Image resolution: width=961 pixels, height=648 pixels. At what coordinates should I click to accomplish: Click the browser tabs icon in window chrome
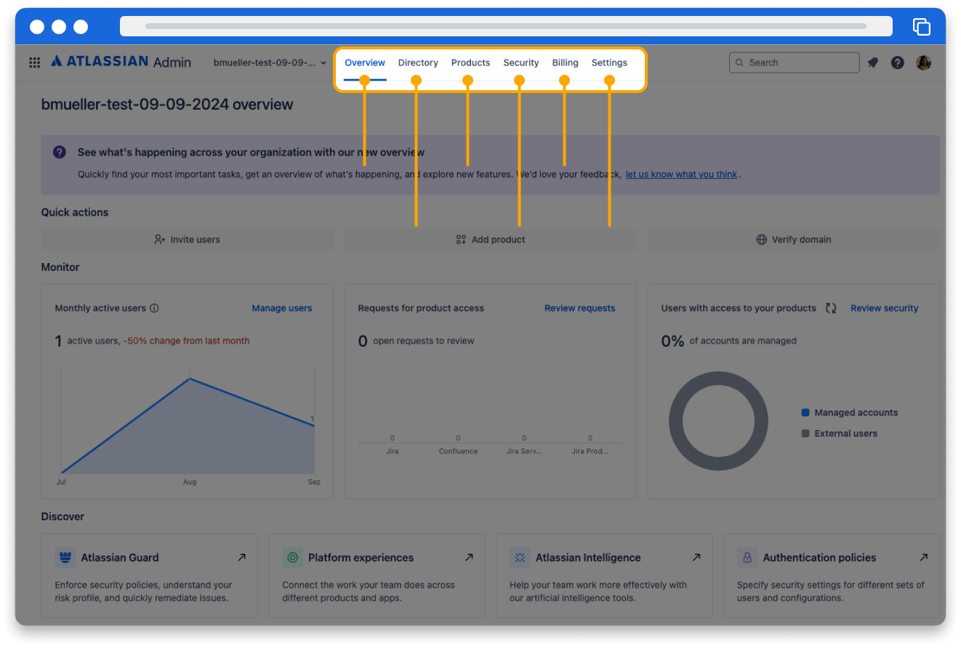click(x=922, y=27)
